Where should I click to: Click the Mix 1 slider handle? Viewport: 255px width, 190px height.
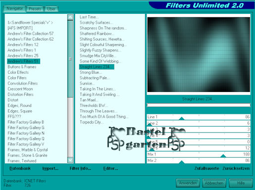point(223,156)
